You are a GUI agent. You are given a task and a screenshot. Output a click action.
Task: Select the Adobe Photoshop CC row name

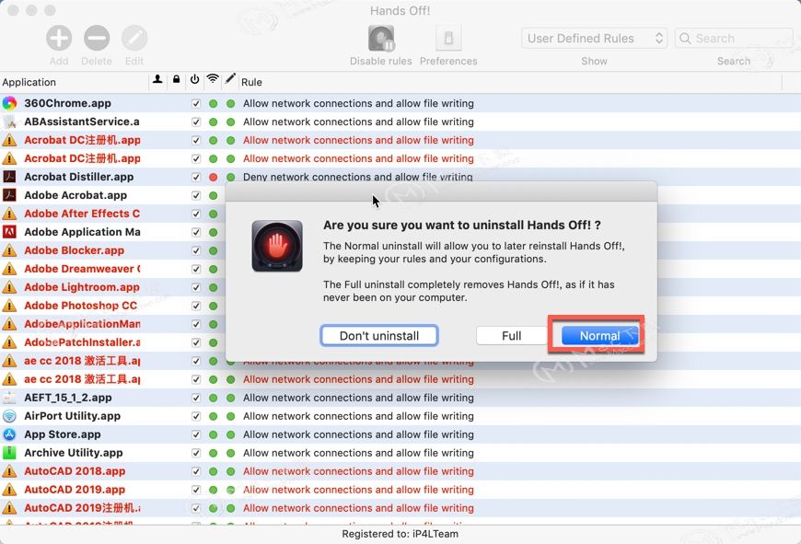point(81,306)
